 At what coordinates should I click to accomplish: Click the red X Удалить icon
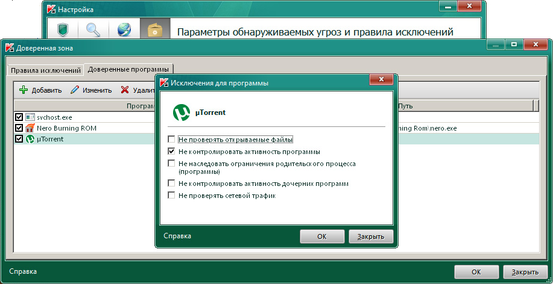click(x=125, y=90)
